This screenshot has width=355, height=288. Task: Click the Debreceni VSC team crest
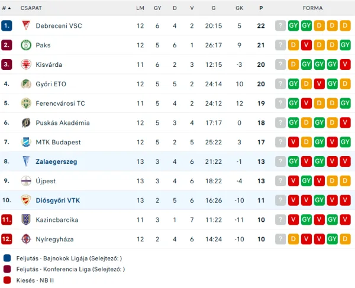point(26,25)
